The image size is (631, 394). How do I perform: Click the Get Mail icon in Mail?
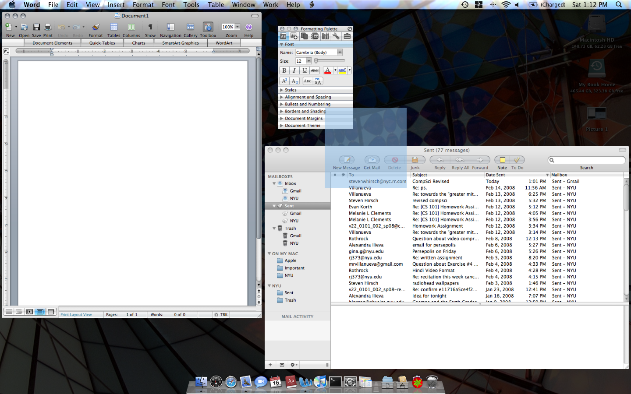pyautogui.click(x=372, y=160)
